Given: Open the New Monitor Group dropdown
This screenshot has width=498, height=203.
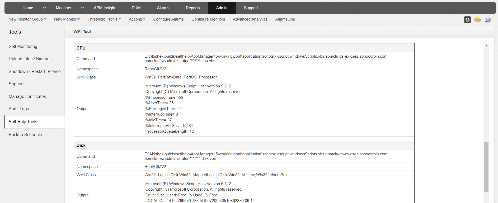Looking at the screenshot, I should [27, 19].
